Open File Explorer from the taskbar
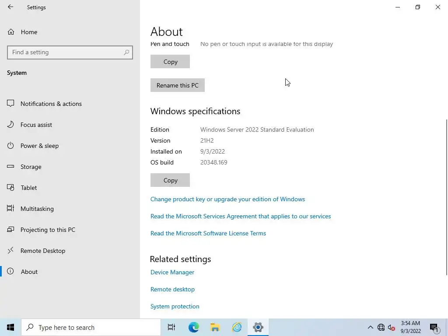The image size is (448, 336). coord(215,327)
